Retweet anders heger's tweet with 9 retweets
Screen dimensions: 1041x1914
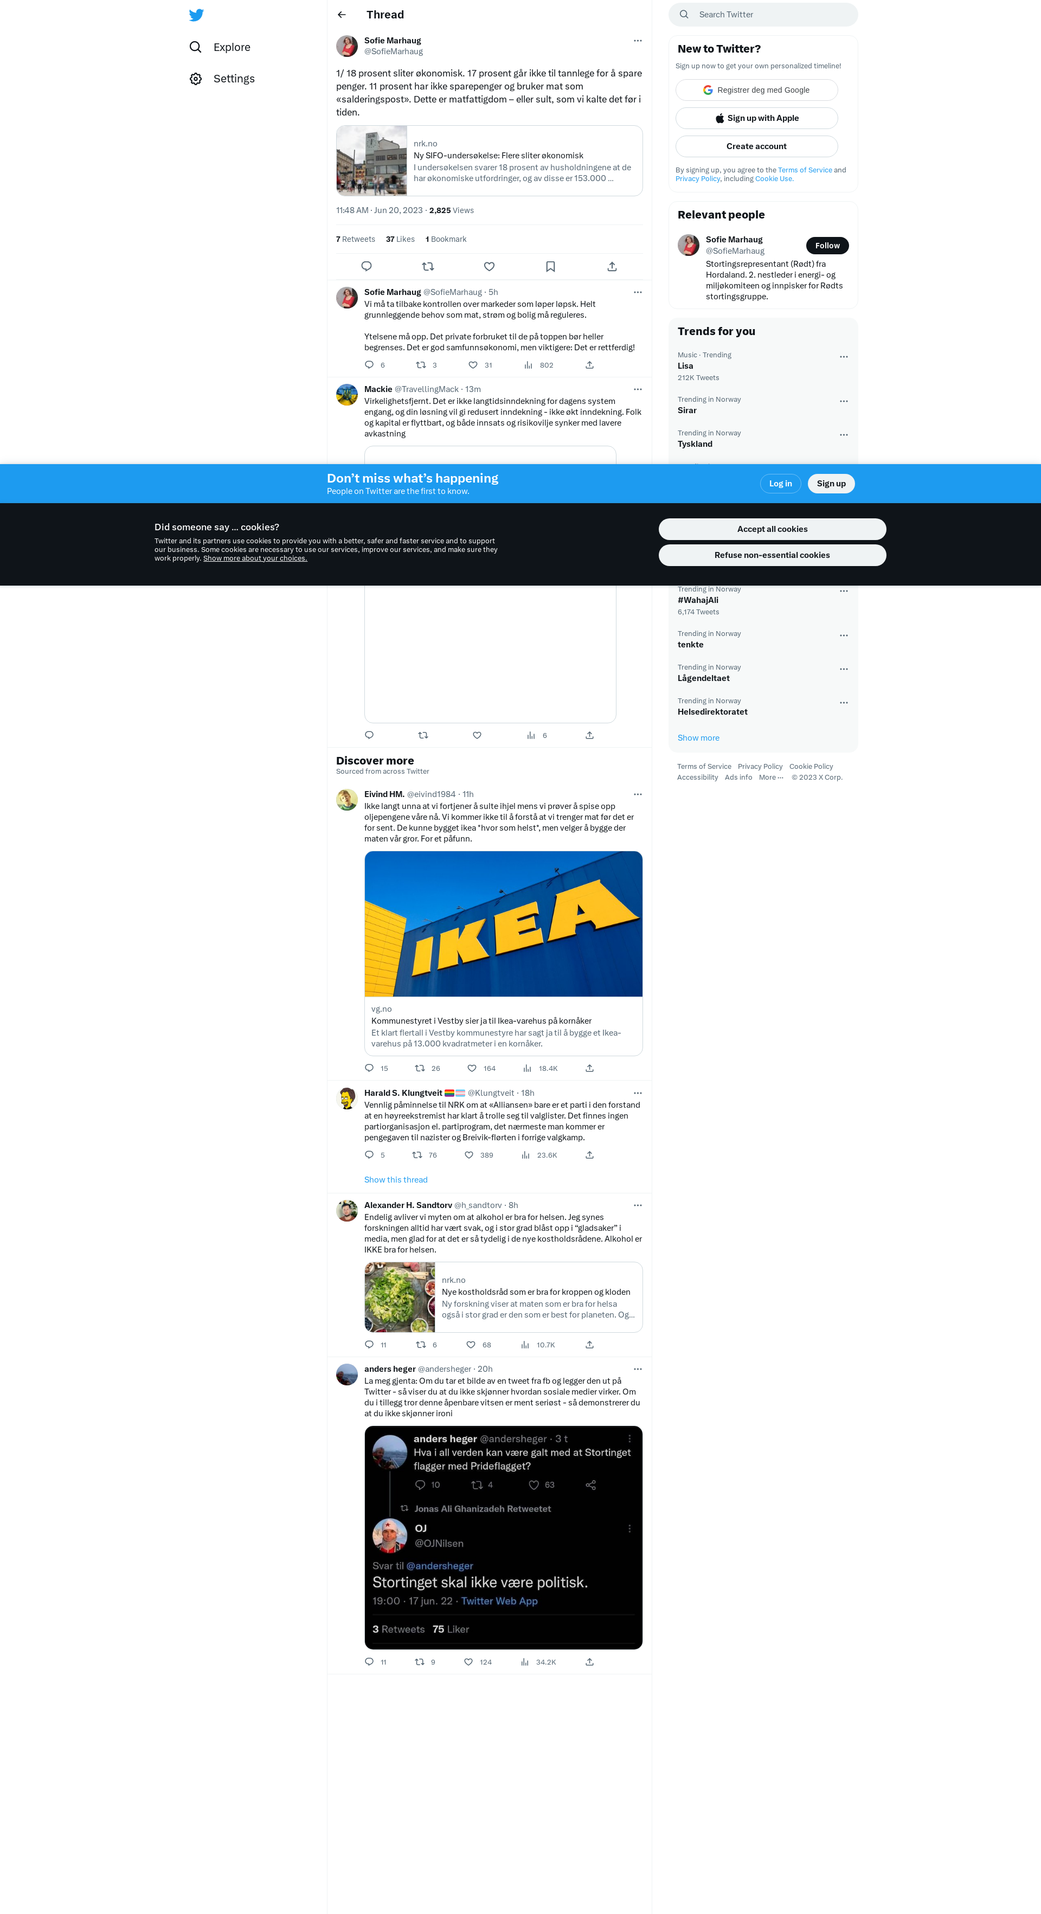420,1661
